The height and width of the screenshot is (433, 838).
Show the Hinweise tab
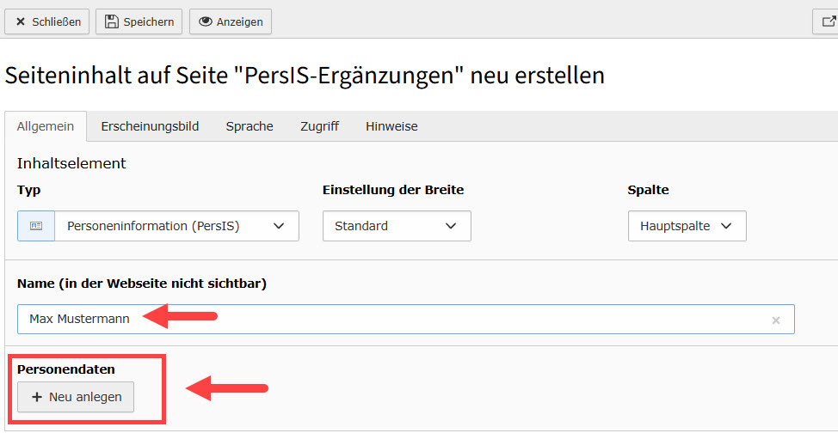click(391, 126)
